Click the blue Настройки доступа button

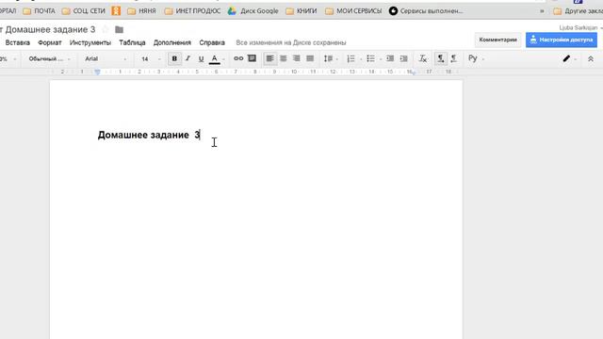pyautogui.click(x=562, y=40)
